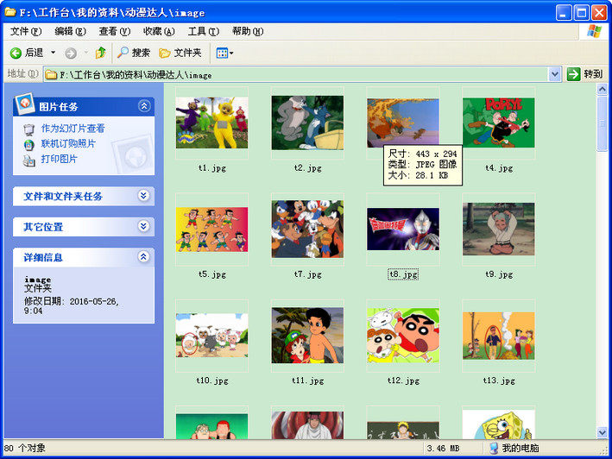Select the t10.jpg sheep cartoon thumbnail

[212, 336]
